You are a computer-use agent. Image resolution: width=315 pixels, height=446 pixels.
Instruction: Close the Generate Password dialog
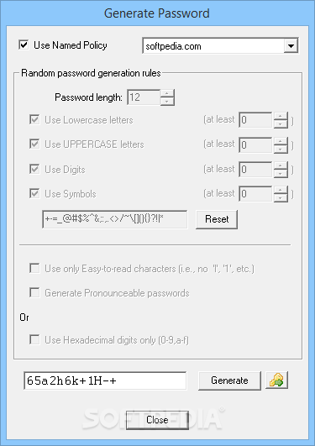coord(157,420)
